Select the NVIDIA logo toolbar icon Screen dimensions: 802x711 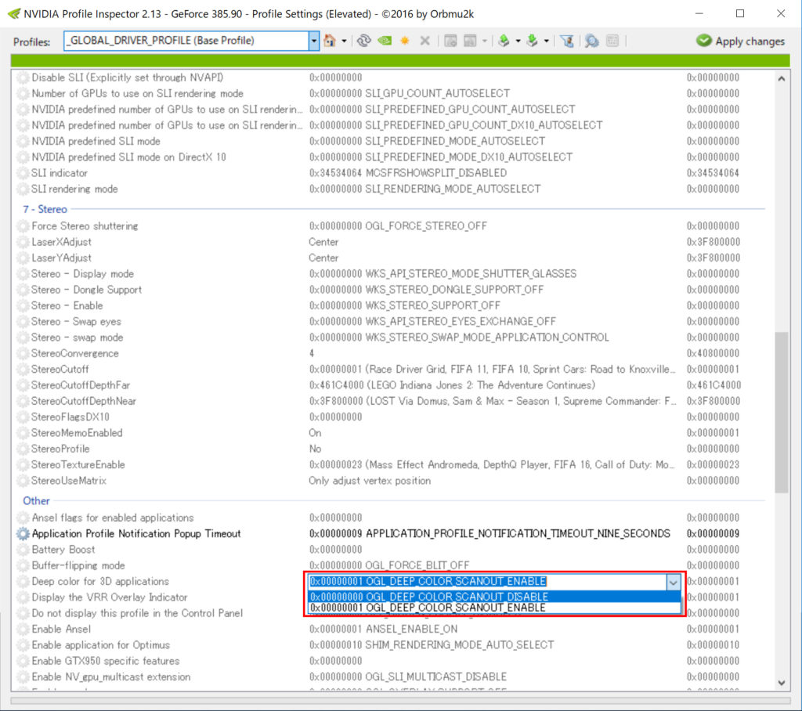tap(384, 41)
